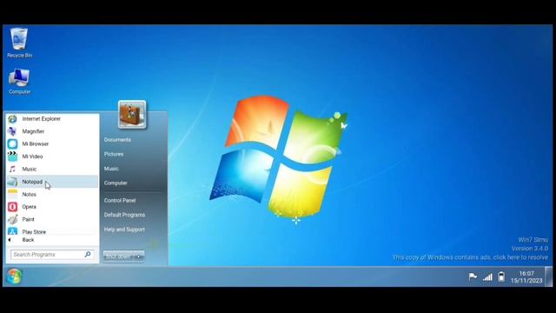Click the Magnifier program icon

(x=12, y=131)
